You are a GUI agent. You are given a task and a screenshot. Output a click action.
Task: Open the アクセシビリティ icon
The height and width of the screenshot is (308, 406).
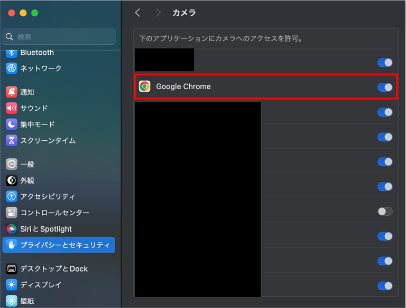click(x=12, y=196)
